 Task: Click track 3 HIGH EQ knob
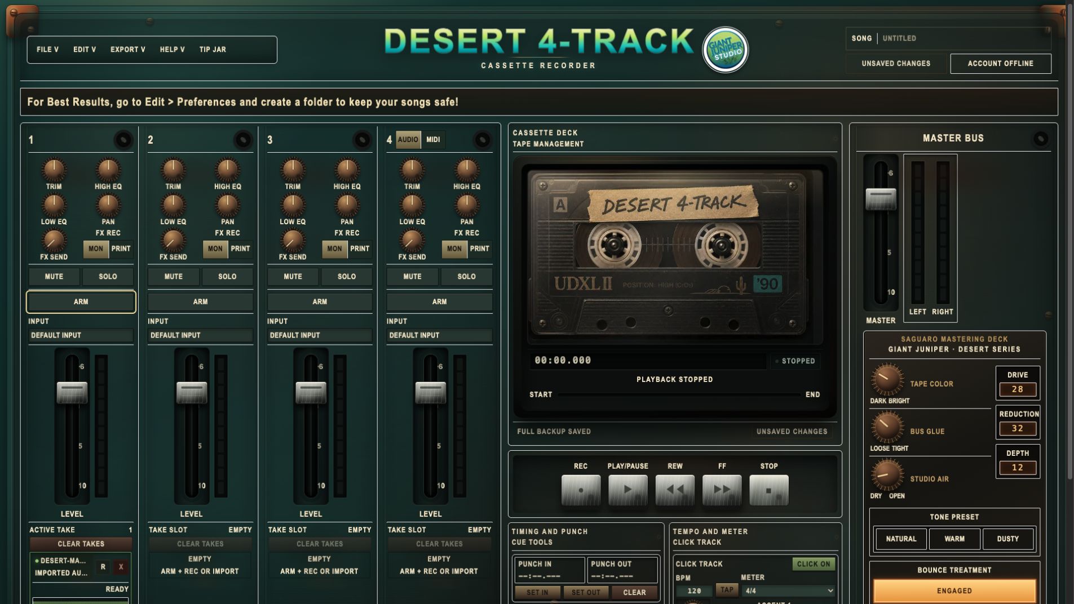click(x=347, y=170)
